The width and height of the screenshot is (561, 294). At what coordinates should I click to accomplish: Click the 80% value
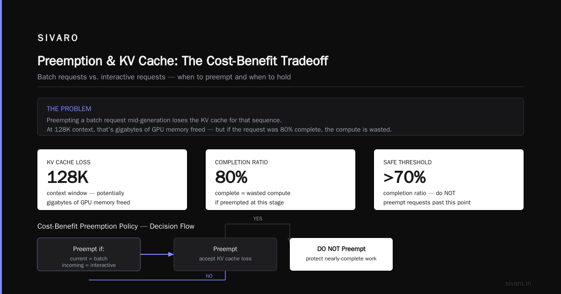coord(231,177)
